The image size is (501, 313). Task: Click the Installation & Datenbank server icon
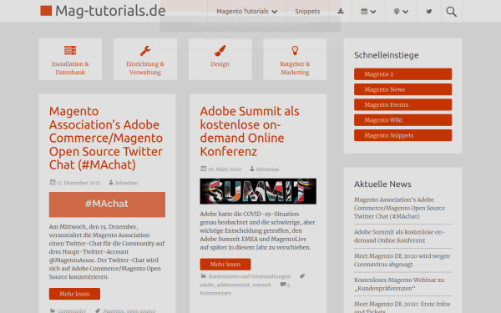[70, 50]
